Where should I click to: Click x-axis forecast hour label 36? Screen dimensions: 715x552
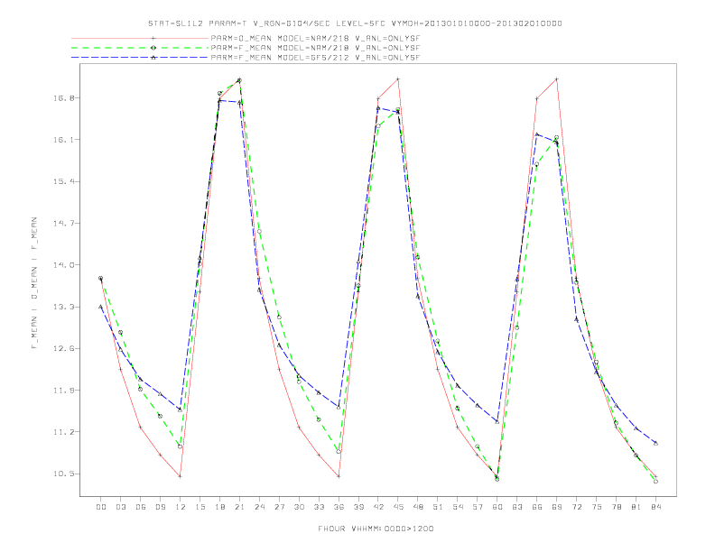tap(339, 507)
